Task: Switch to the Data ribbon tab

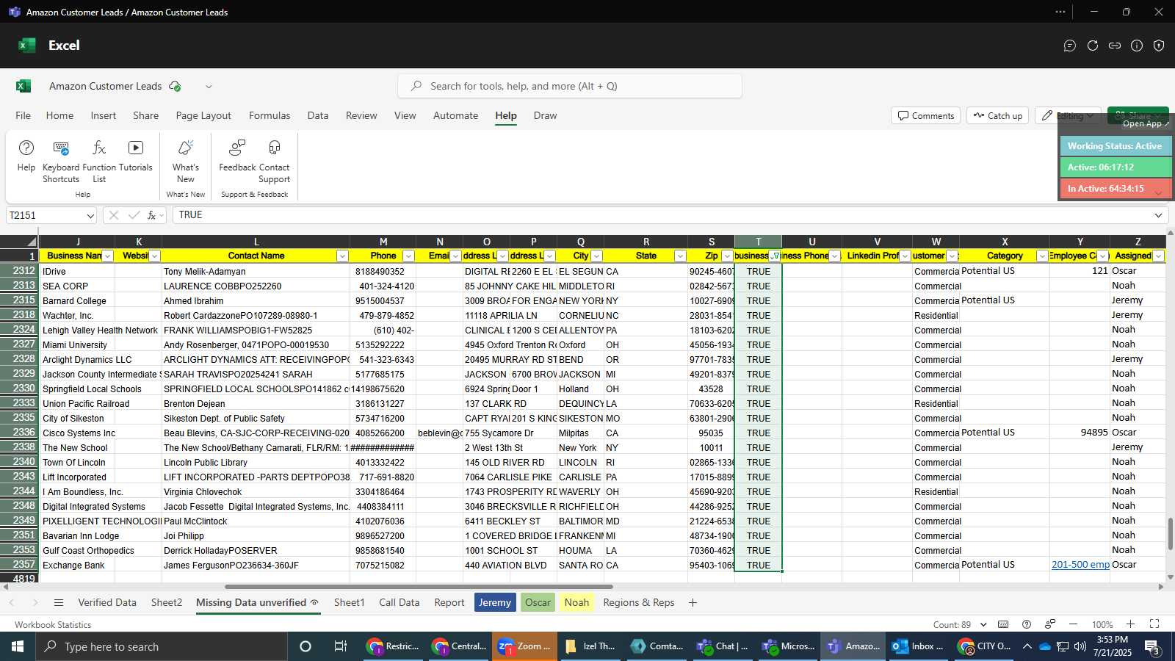Action: 318,115
